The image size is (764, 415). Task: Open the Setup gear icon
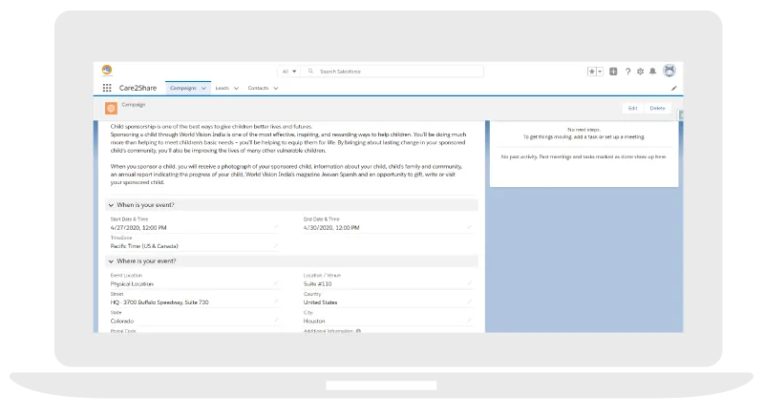[640, 72]
